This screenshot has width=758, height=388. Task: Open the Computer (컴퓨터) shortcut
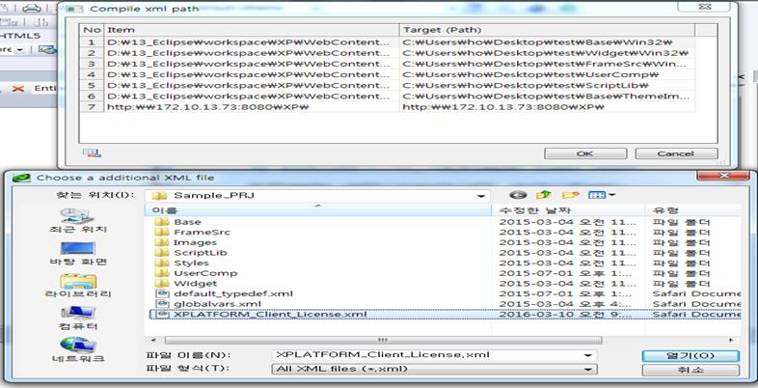pos(78,319)
